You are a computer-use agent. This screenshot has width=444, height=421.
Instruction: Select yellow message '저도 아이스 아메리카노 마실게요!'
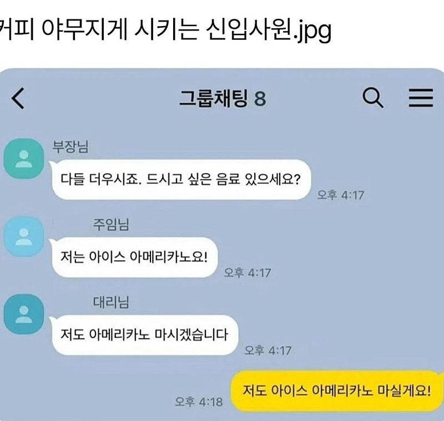[x=337, y=391]
